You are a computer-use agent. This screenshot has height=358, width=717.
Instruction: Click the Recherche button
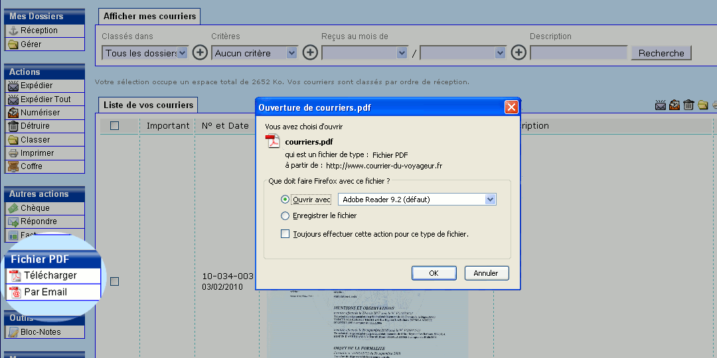click(661, 53)
